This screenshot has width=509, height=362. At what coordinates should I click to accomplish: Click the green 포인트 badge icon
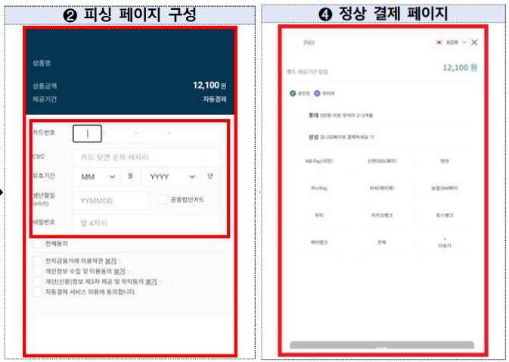[293, 93]
